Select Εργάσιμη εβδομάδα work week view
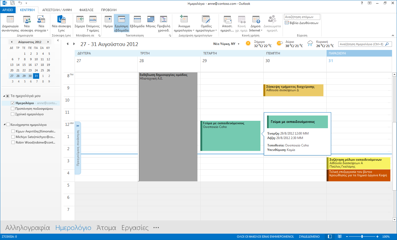The image size is (397, 240). click(x=121, y=24)
